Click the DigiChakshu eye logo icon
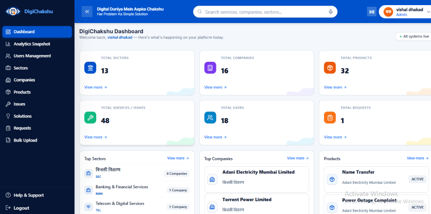The width and height of the screenshot is (431, 214). pos(13,11)
